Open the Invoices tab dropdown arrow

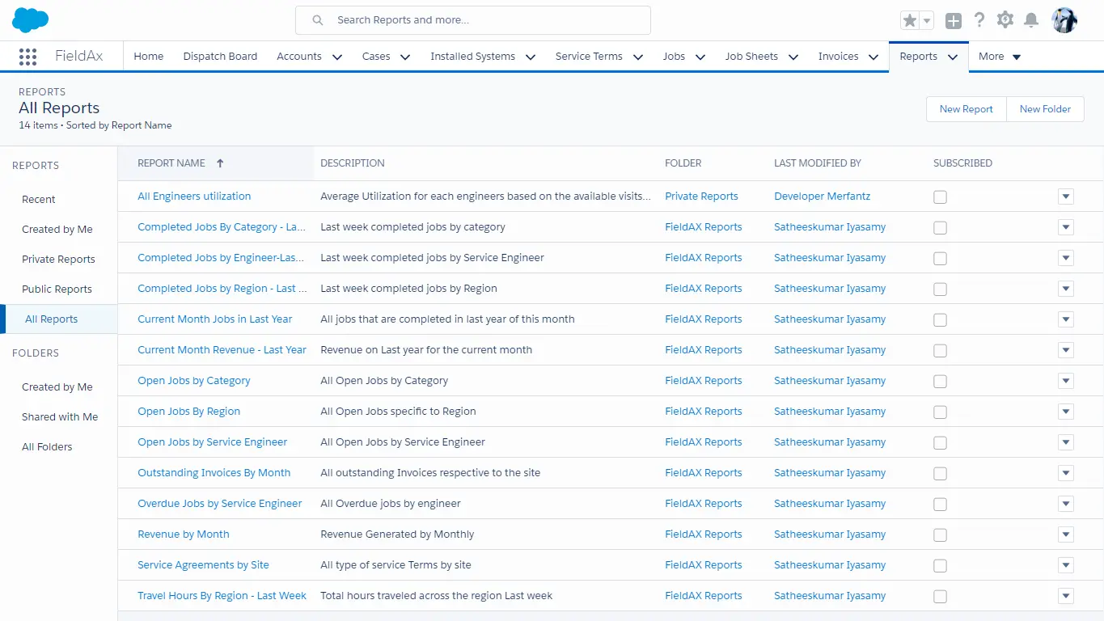[x=873, y=57]
